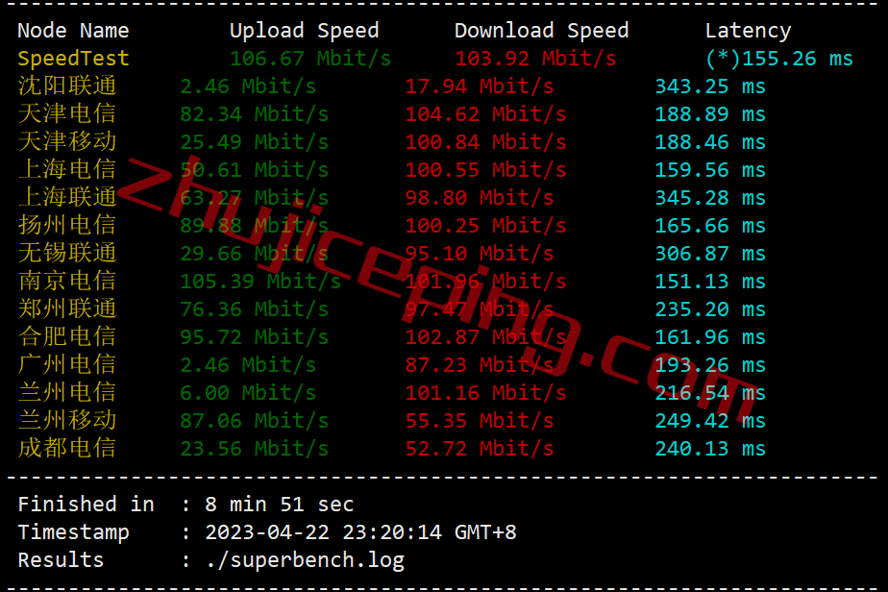The height and width of the screenshot is (592, 888).
Task: Select the 沈阳联通 node row label
Action: (x=67, y=86)
